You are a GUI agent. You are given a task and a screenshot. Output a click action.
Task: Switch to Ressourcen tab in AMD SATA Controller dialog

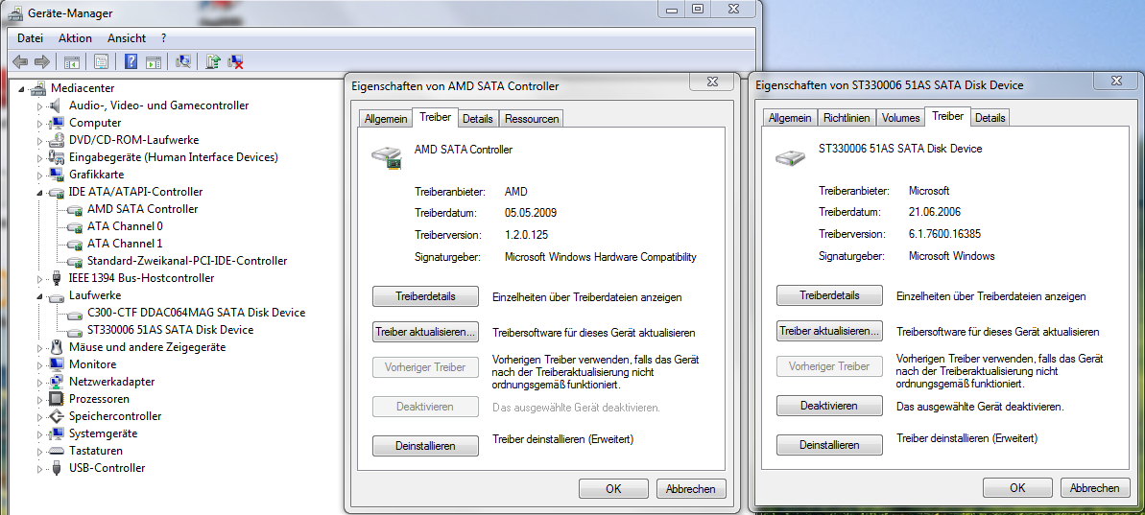tap(532, 119)
